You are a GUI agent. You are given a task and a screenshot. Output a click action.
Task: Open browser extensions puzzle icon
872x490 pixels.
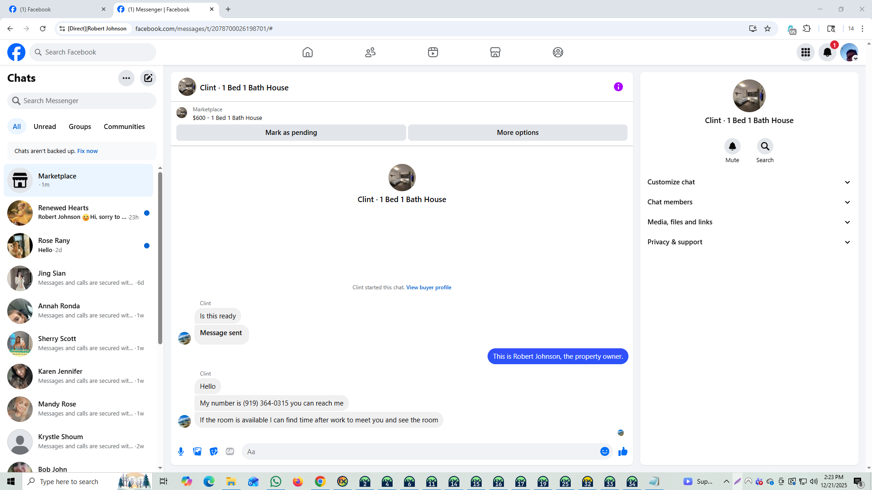click(x=807, y=29)
